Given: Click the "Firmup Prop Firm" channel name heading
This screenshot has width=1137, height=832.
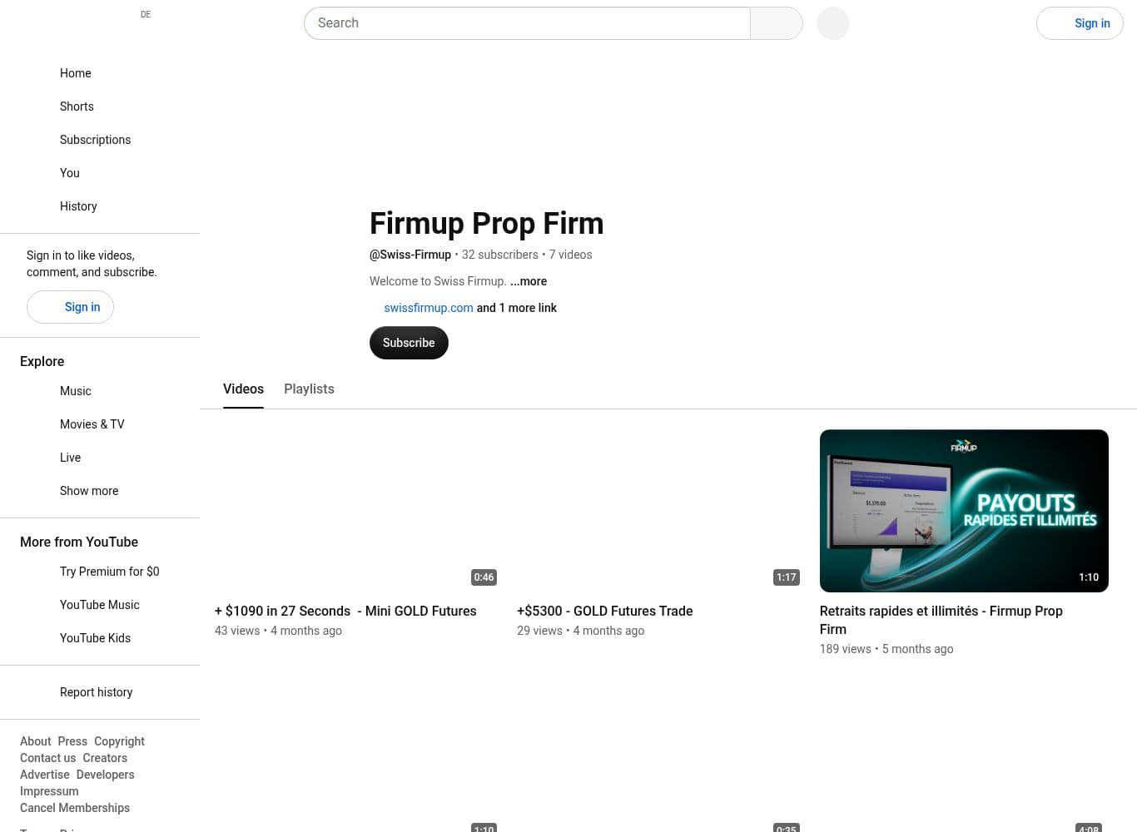Looking at the screenshot, I should click(487, 223).
